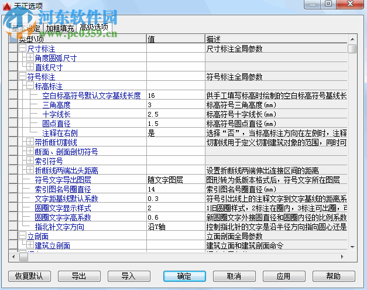Expand the 直线尺寸 node
This screenshot has height=290, width=367.
click(x=30, y=67)
